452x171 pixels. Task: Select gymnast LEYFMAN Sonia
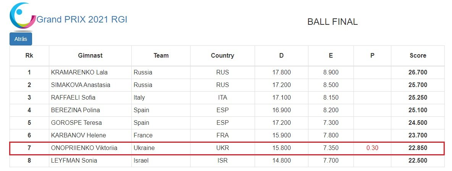(x=74, y=160)
